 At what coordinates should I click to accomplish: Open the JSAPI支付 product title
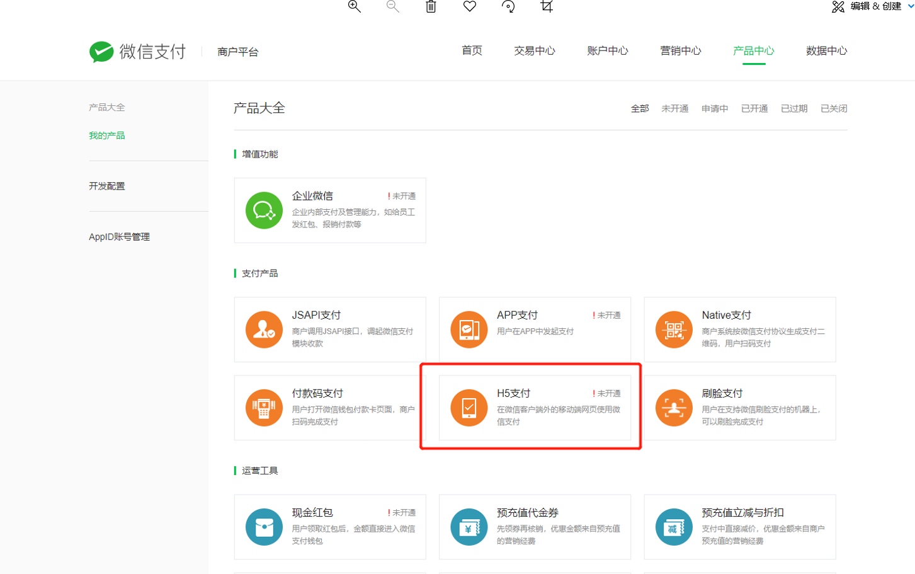coord(316,315)
